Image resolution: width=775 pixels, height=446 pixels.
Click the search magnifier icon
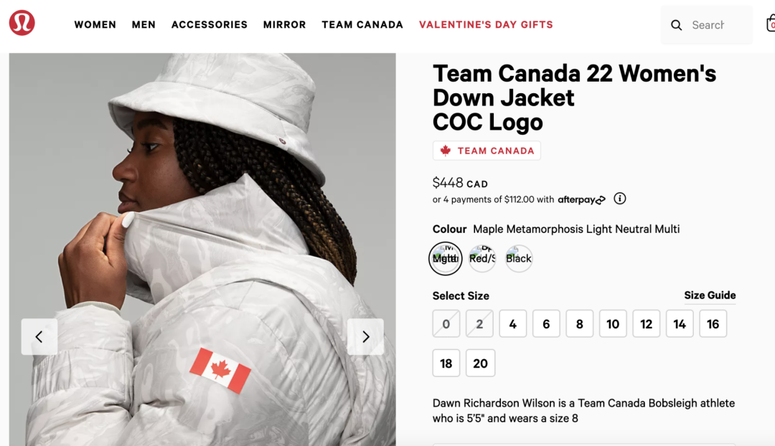(x=676, y=25)
